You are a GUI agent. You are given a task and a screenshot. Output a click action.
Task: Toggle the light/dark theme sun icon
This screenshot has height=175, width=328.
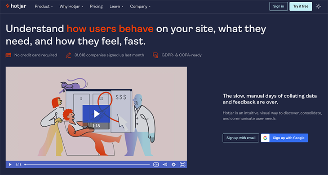318,6
